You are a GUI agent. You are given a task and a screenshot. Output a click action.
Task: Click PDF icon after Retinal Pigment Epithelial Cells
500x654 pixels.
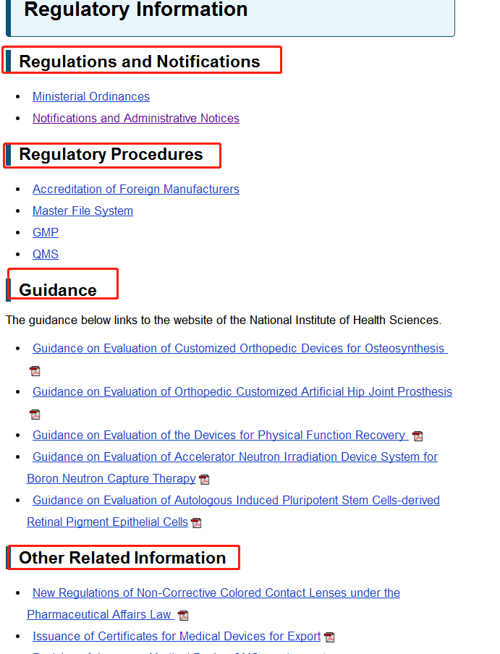coord(196,522)
